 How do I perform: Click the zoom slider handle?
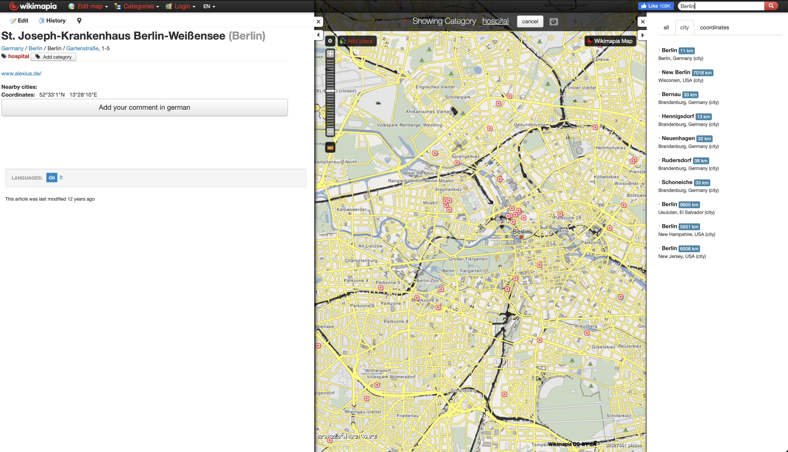pos(330,91)
